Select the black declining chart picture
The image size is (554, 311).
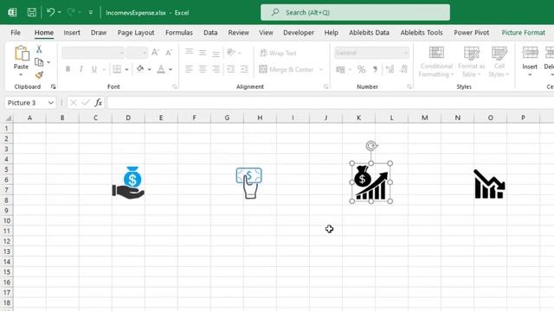tap(489, 184)
